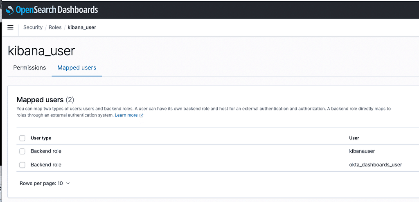The width and height of the screenshot is (419, 202).
Task: Click the external link icon beside Learn more
Action: 142,115
